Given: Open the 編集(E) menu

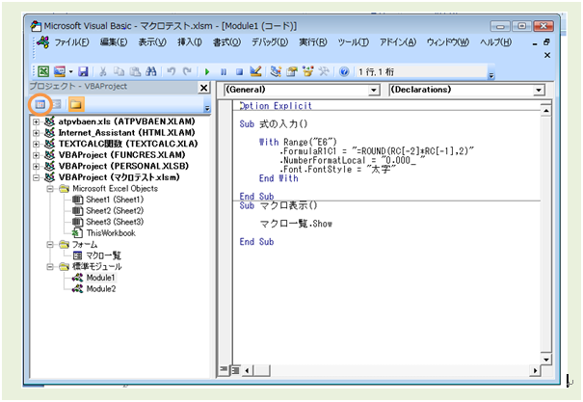Looking at the screenshot, I should click(x=114, y=42).
